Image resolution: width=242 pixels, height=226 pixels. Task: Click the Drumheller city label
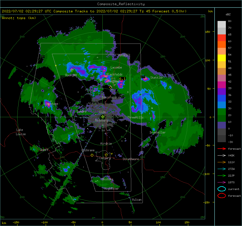158,132
